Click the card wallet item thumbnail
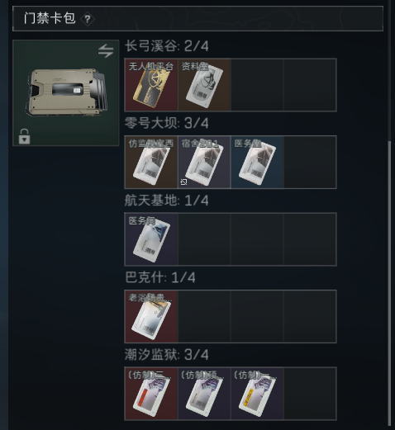Screen dimensions: 395x430 point(66,92)
